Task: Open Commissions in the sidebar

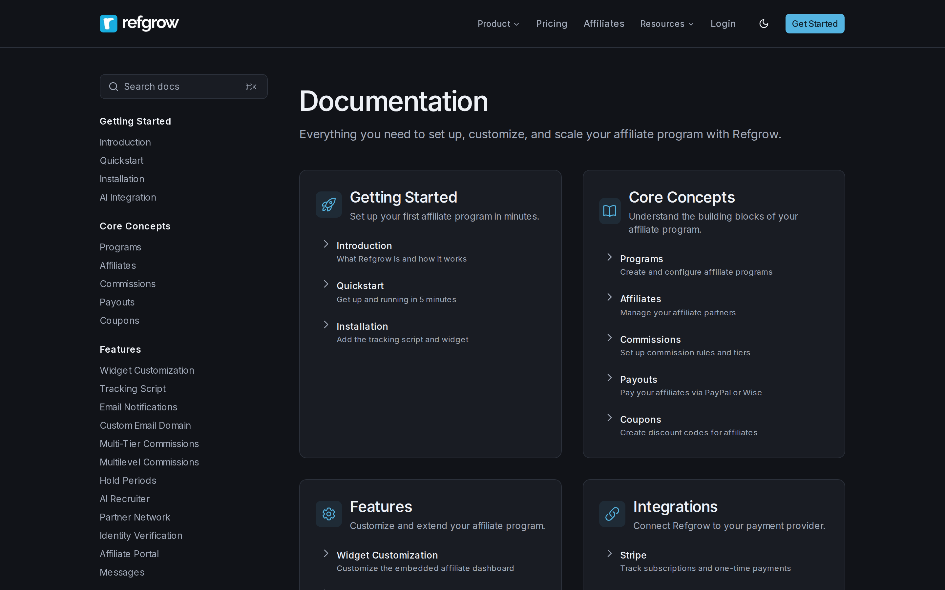Action: (x=127, y=284)
